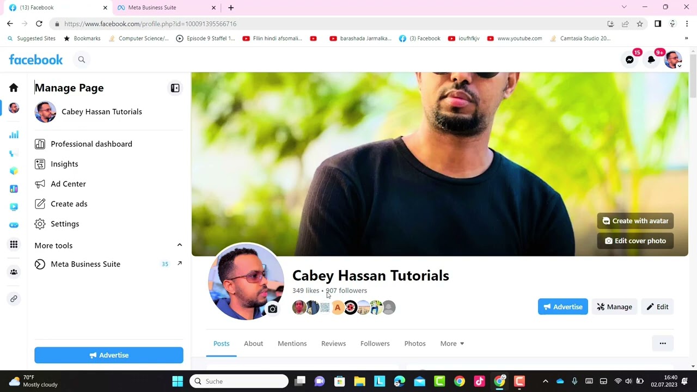The image size is (697, 392).
Task: Click the 349 likes text
Action: coord(305,291)
